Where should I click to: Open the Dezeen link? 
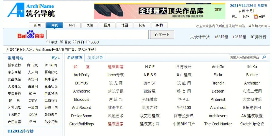[x=218, y=91]
